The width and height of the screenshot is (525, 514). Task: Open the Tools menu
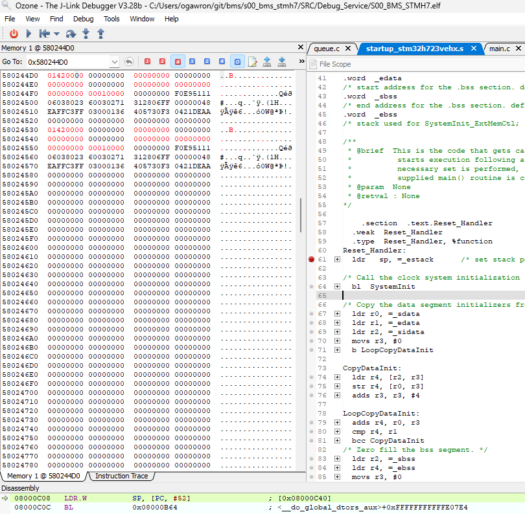point(111,19)
